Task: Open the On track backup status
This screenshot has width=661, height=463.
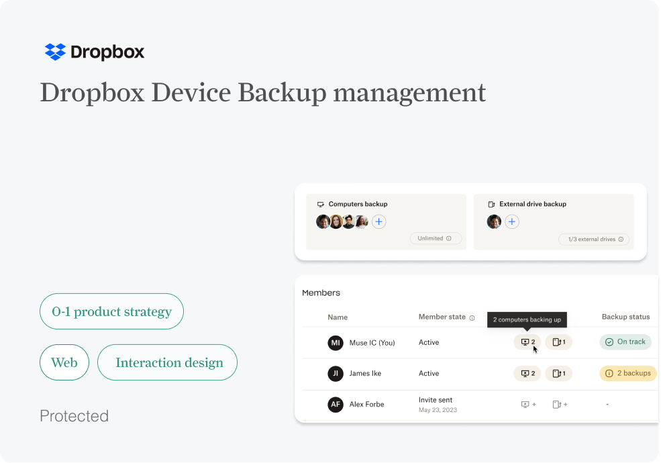Action: 625,342
